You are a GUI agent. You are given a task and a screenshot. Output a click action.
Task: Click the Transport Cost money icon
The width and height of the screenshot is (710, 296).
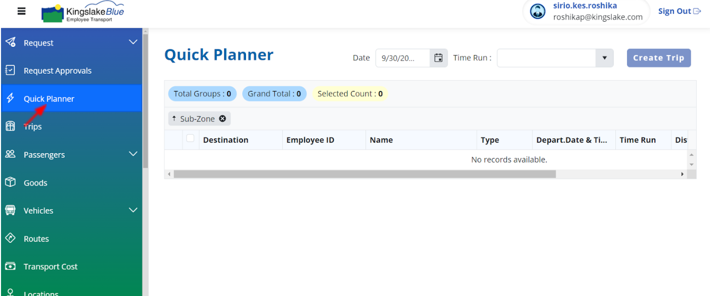click(x=10, y=266)
